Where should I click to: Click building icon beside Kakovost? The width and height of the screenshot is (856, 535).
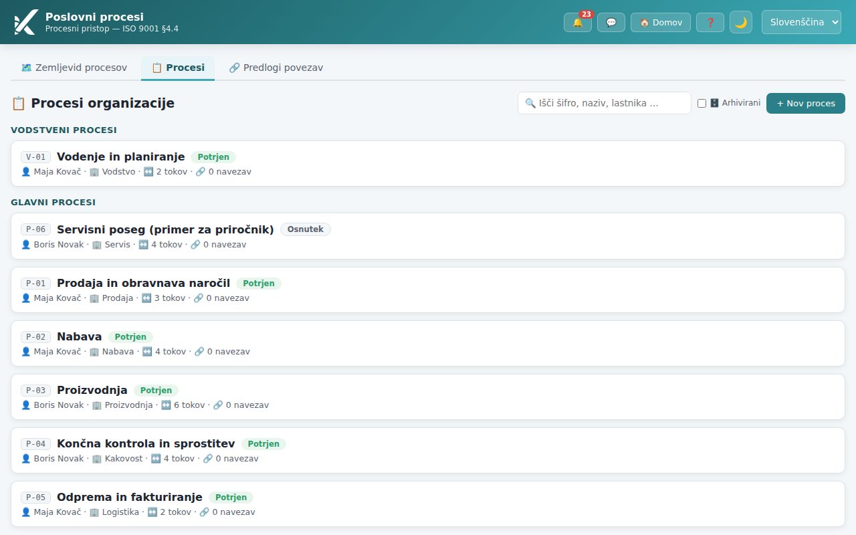click(x=97, y=459)
